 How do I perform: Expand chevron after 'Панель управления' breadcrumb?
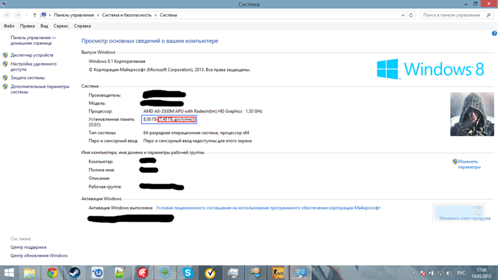pos(98,15)
